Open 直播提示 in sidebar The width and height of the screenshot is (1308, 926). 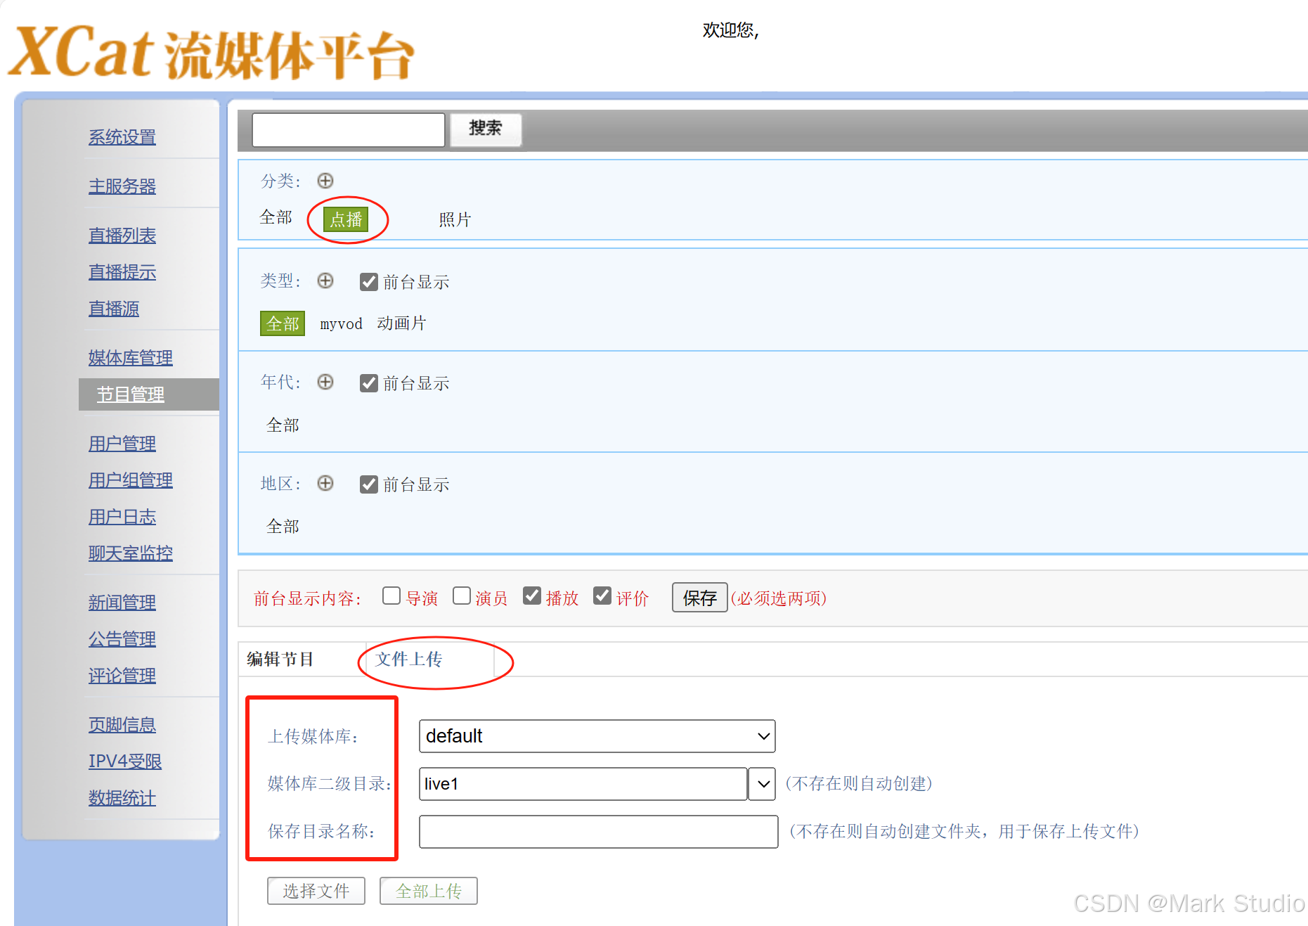point(122,272)
